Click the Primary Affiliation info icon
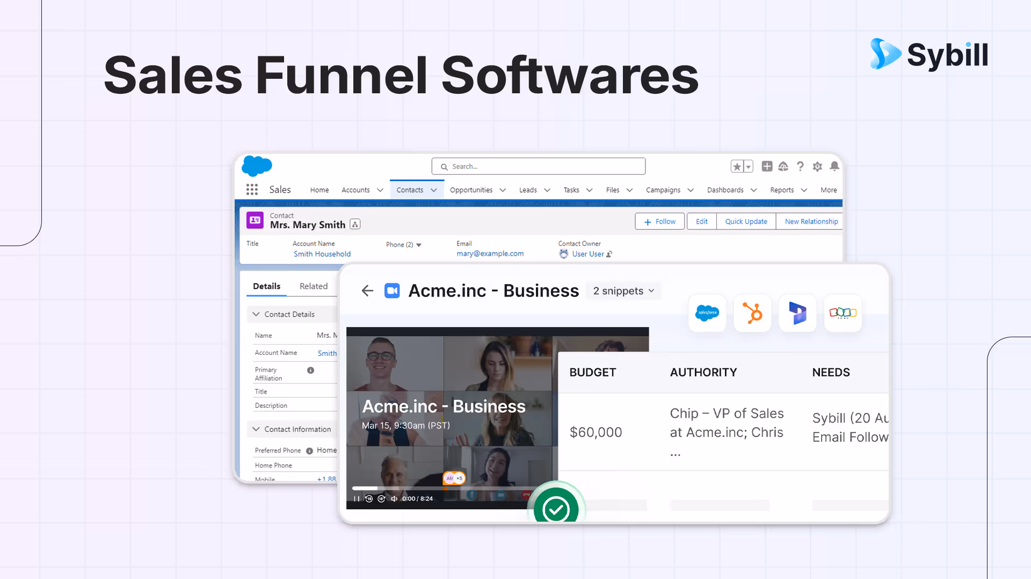The height and width of the screenshot is (579, 1031). (310, 370)
